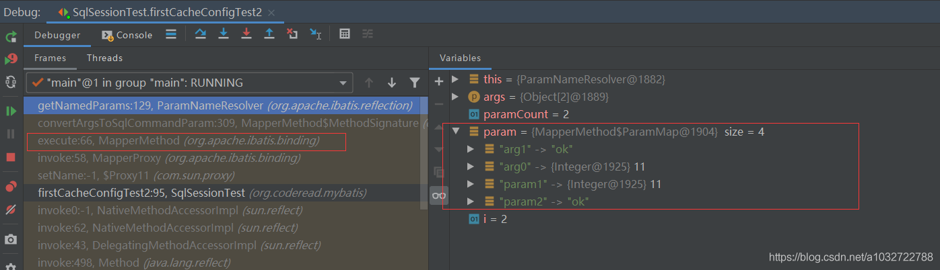Select next frame with down arrow

[391, 83]
